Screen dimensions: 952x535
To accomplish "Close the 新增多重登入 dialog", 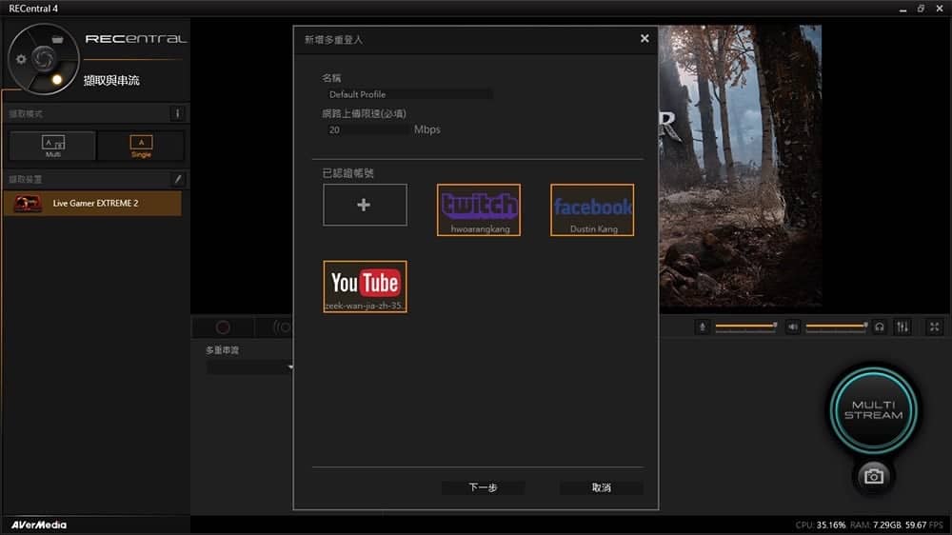I will [x=645, y=39].
